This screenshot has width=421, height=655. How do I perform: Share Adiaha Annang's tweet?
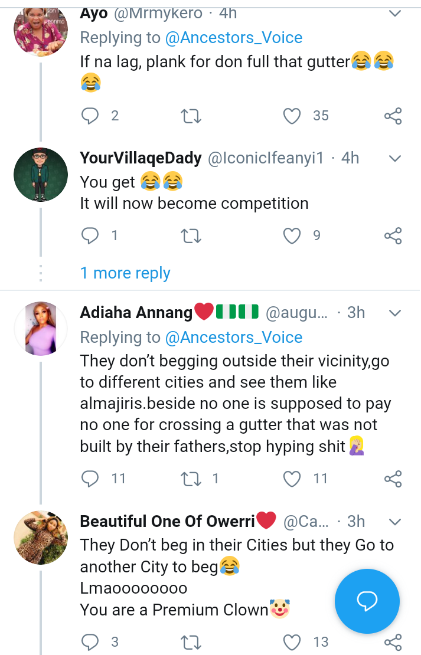(x=393, y=479)
